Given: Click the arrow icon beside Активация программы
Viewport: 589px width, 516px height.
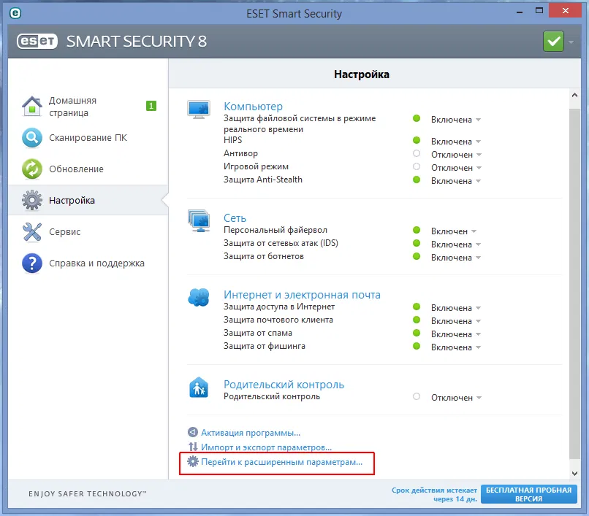Looking at the screenshot, I should tap(193, 432).
